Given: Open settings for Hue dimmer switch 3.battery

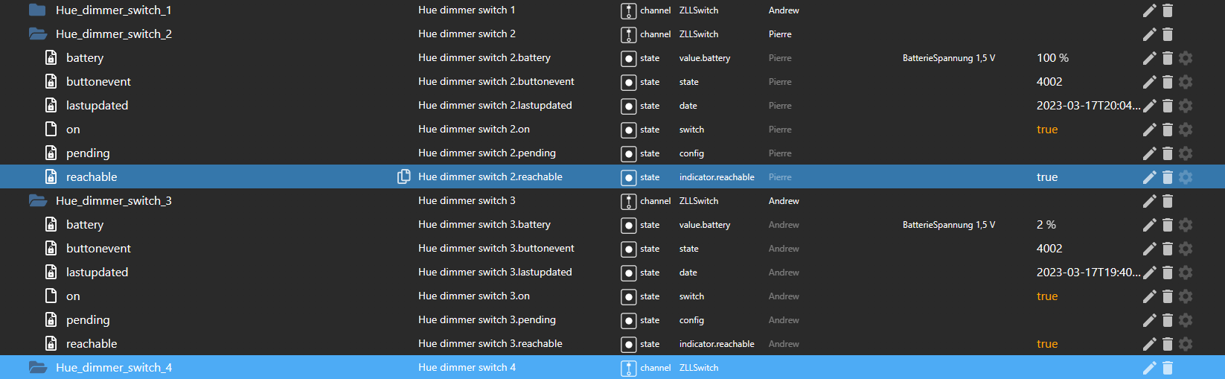Looking at the screenshot, I should [1186, 225].
